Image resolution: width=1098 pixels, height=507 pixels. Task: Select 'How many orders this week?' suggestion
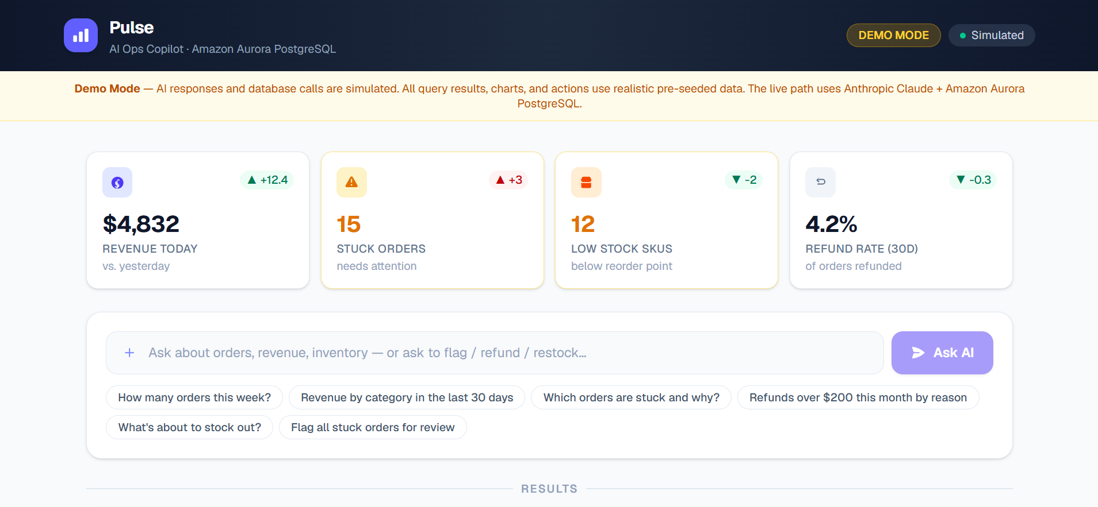click(x=194, y=397)
